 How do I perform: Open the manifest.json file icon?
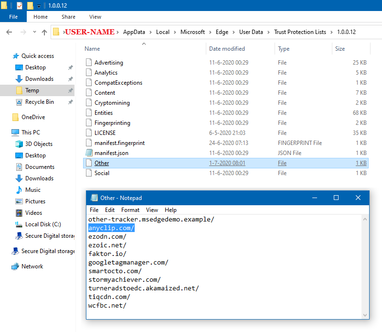(88, 153)
